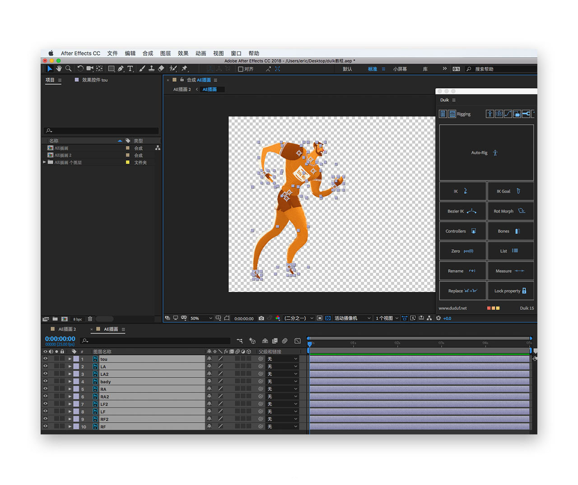Screen dimensions: 578x485
Task: Click the snapshot camera icon in viewer
Action: 261,318
